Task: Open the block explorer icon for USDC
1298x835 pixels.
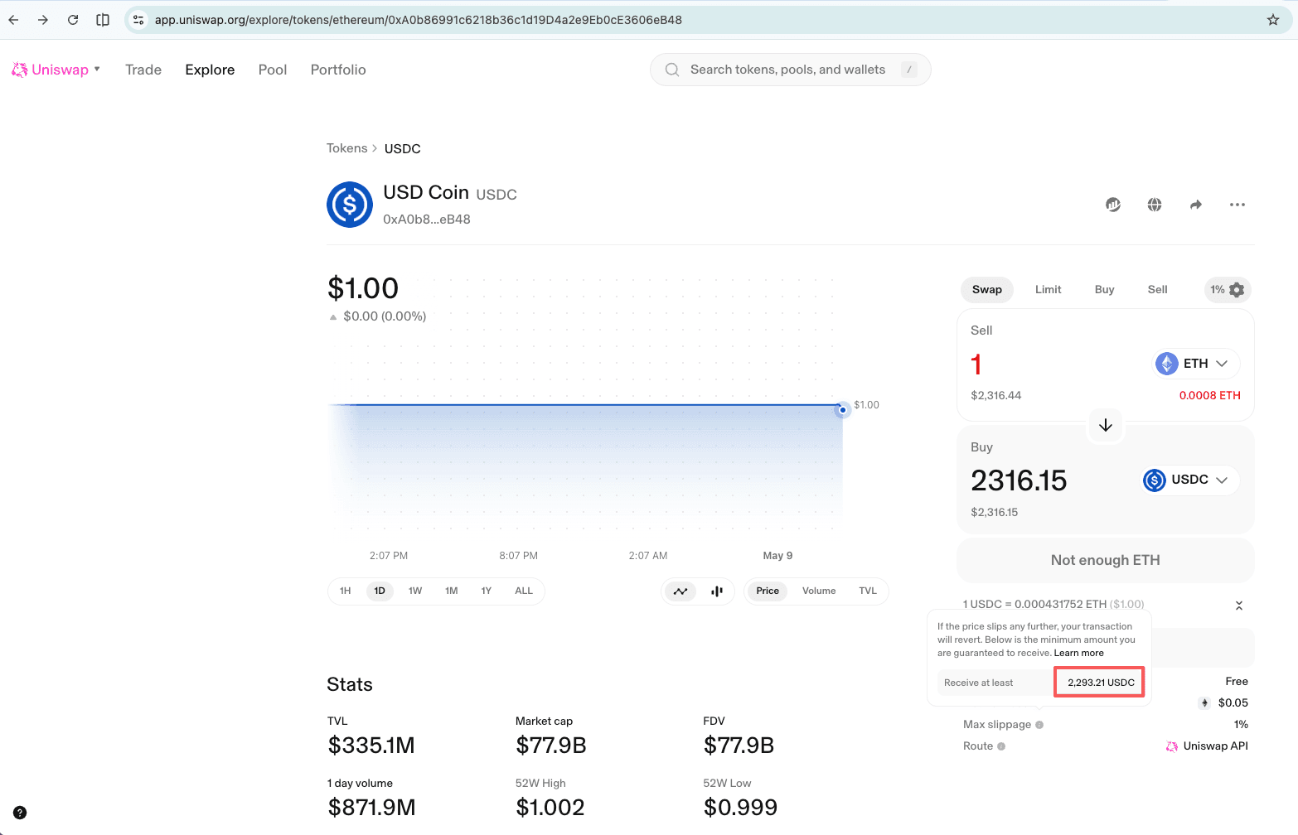Action: pyautogui.click(x=1113, y=205)
